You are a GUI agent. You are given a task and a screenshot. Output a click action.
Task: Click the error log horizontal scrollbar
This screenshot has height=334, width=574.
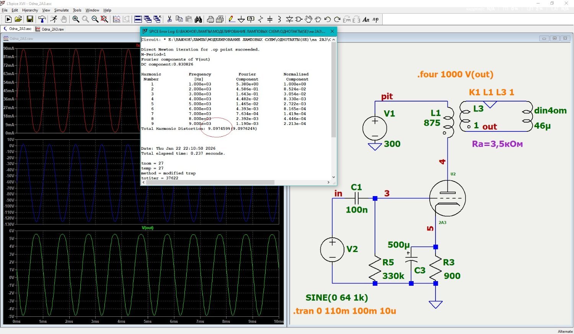pos(210,182)
